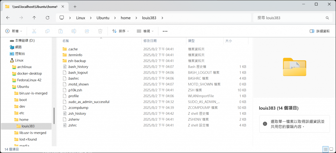The height and width of the screenshot is (153, 336).
Task: Select the .profile file name
Action: (x=73, y=96)
